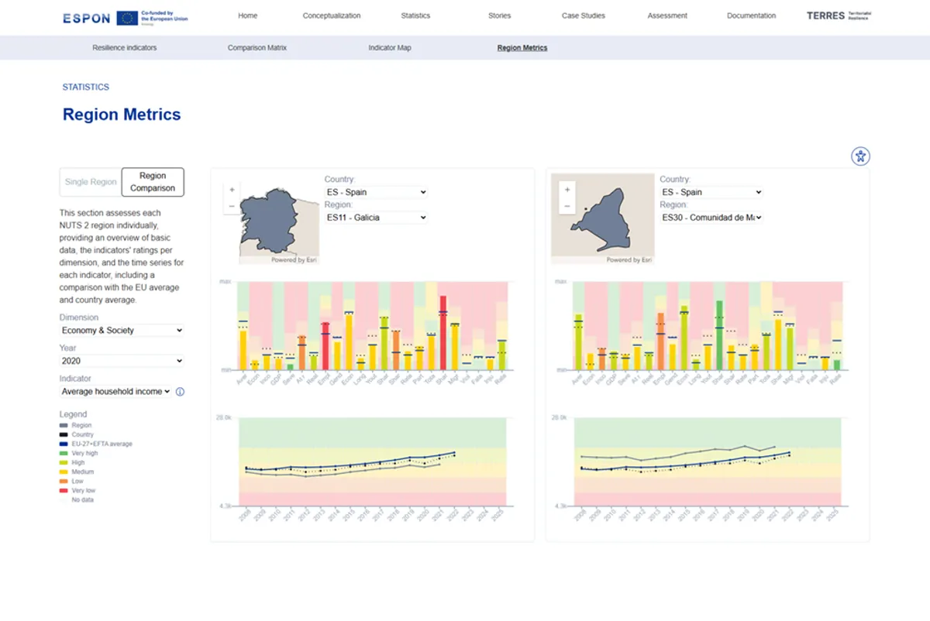930x621 pixels.
Task: Zoom in on the Comunidad de Madrid map
Action: tap(567, 189)
